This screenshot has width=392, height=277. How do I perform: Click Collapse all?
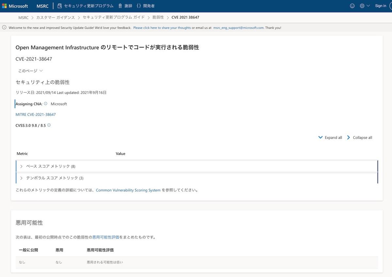click(359, 138)
